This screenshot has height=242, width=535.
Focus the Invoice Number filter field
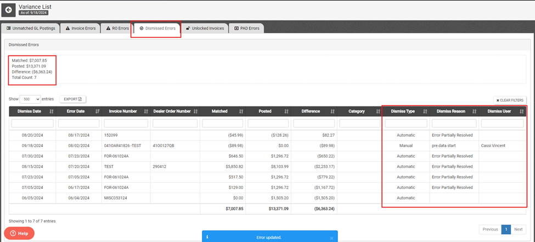126,123
